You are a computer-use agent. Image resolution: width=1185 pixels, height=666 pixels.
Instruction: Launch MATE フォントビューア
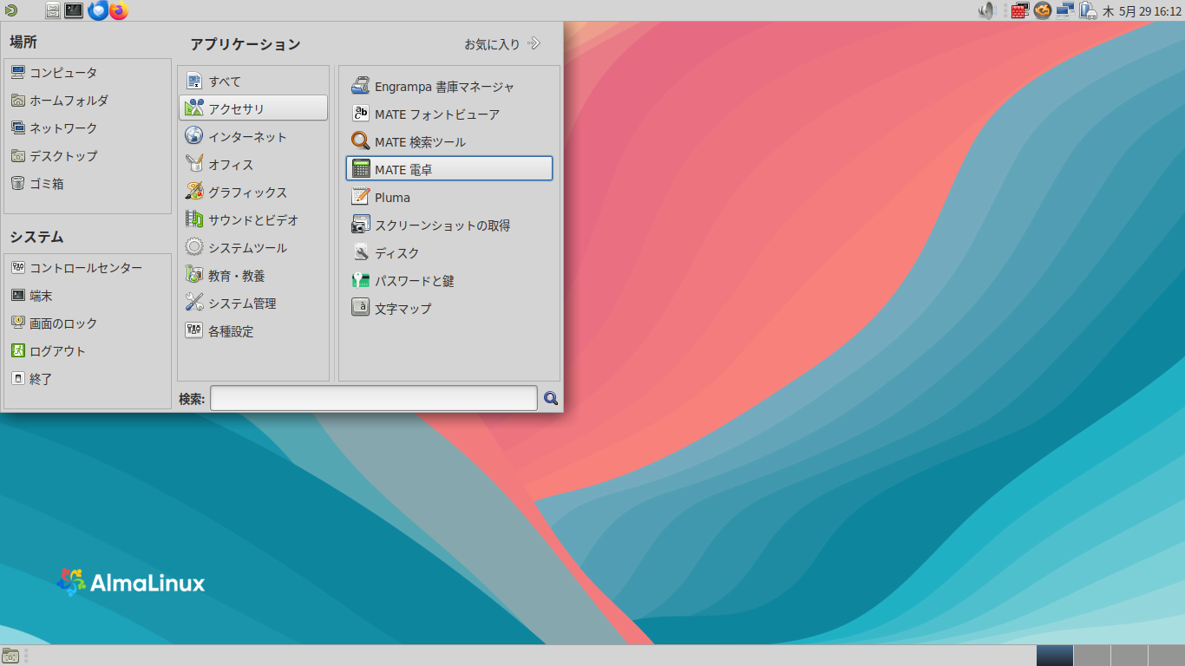point(449,114)
